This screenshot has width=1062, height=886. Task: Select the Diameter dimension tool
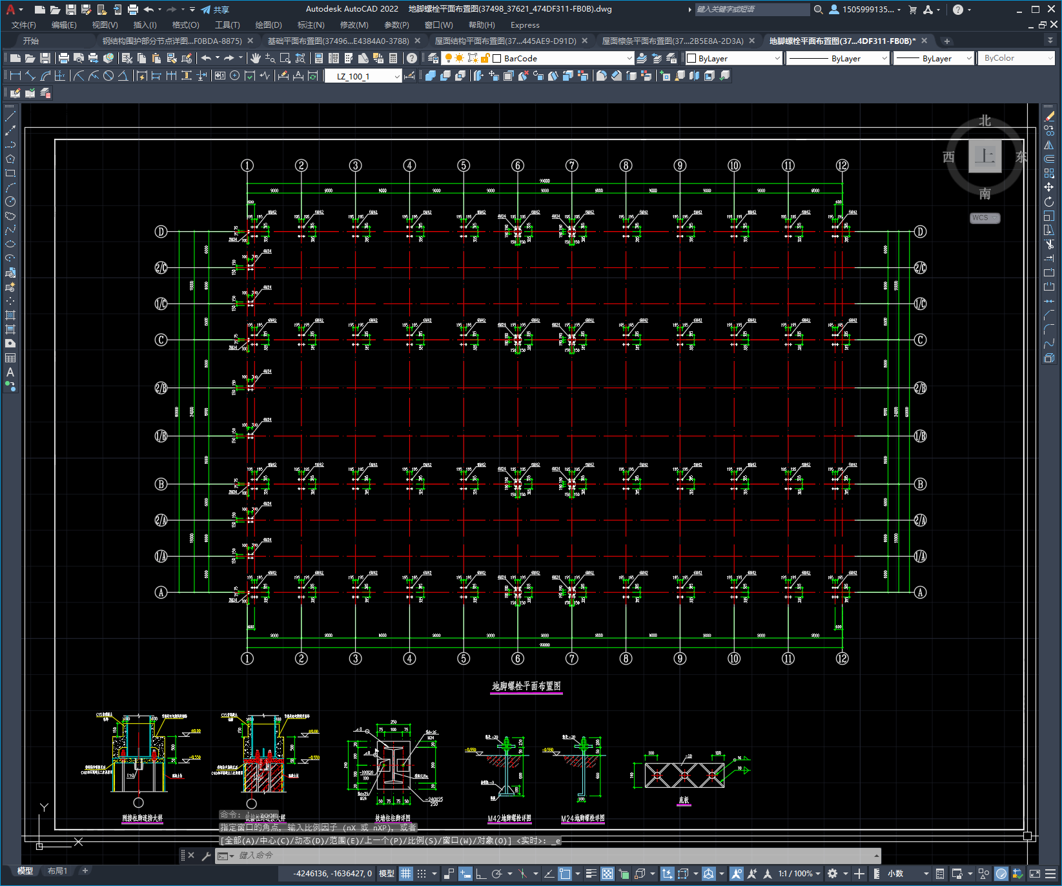[x=108, y=76]
